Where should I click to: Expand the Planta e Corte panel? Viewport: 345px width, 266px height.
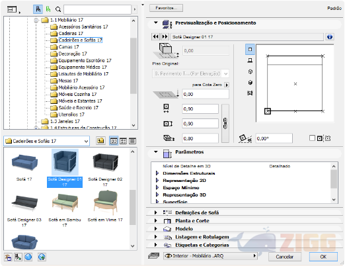(155, 220)
